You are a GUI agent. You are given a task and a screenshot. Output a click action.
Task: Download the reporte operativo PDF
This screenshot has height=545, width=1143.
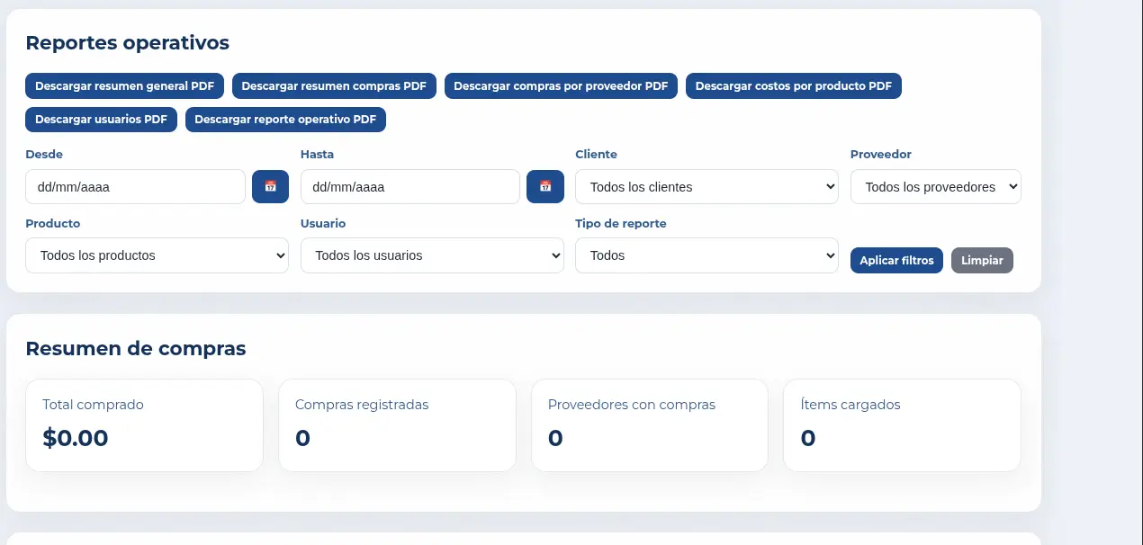(x=285, y=120)
